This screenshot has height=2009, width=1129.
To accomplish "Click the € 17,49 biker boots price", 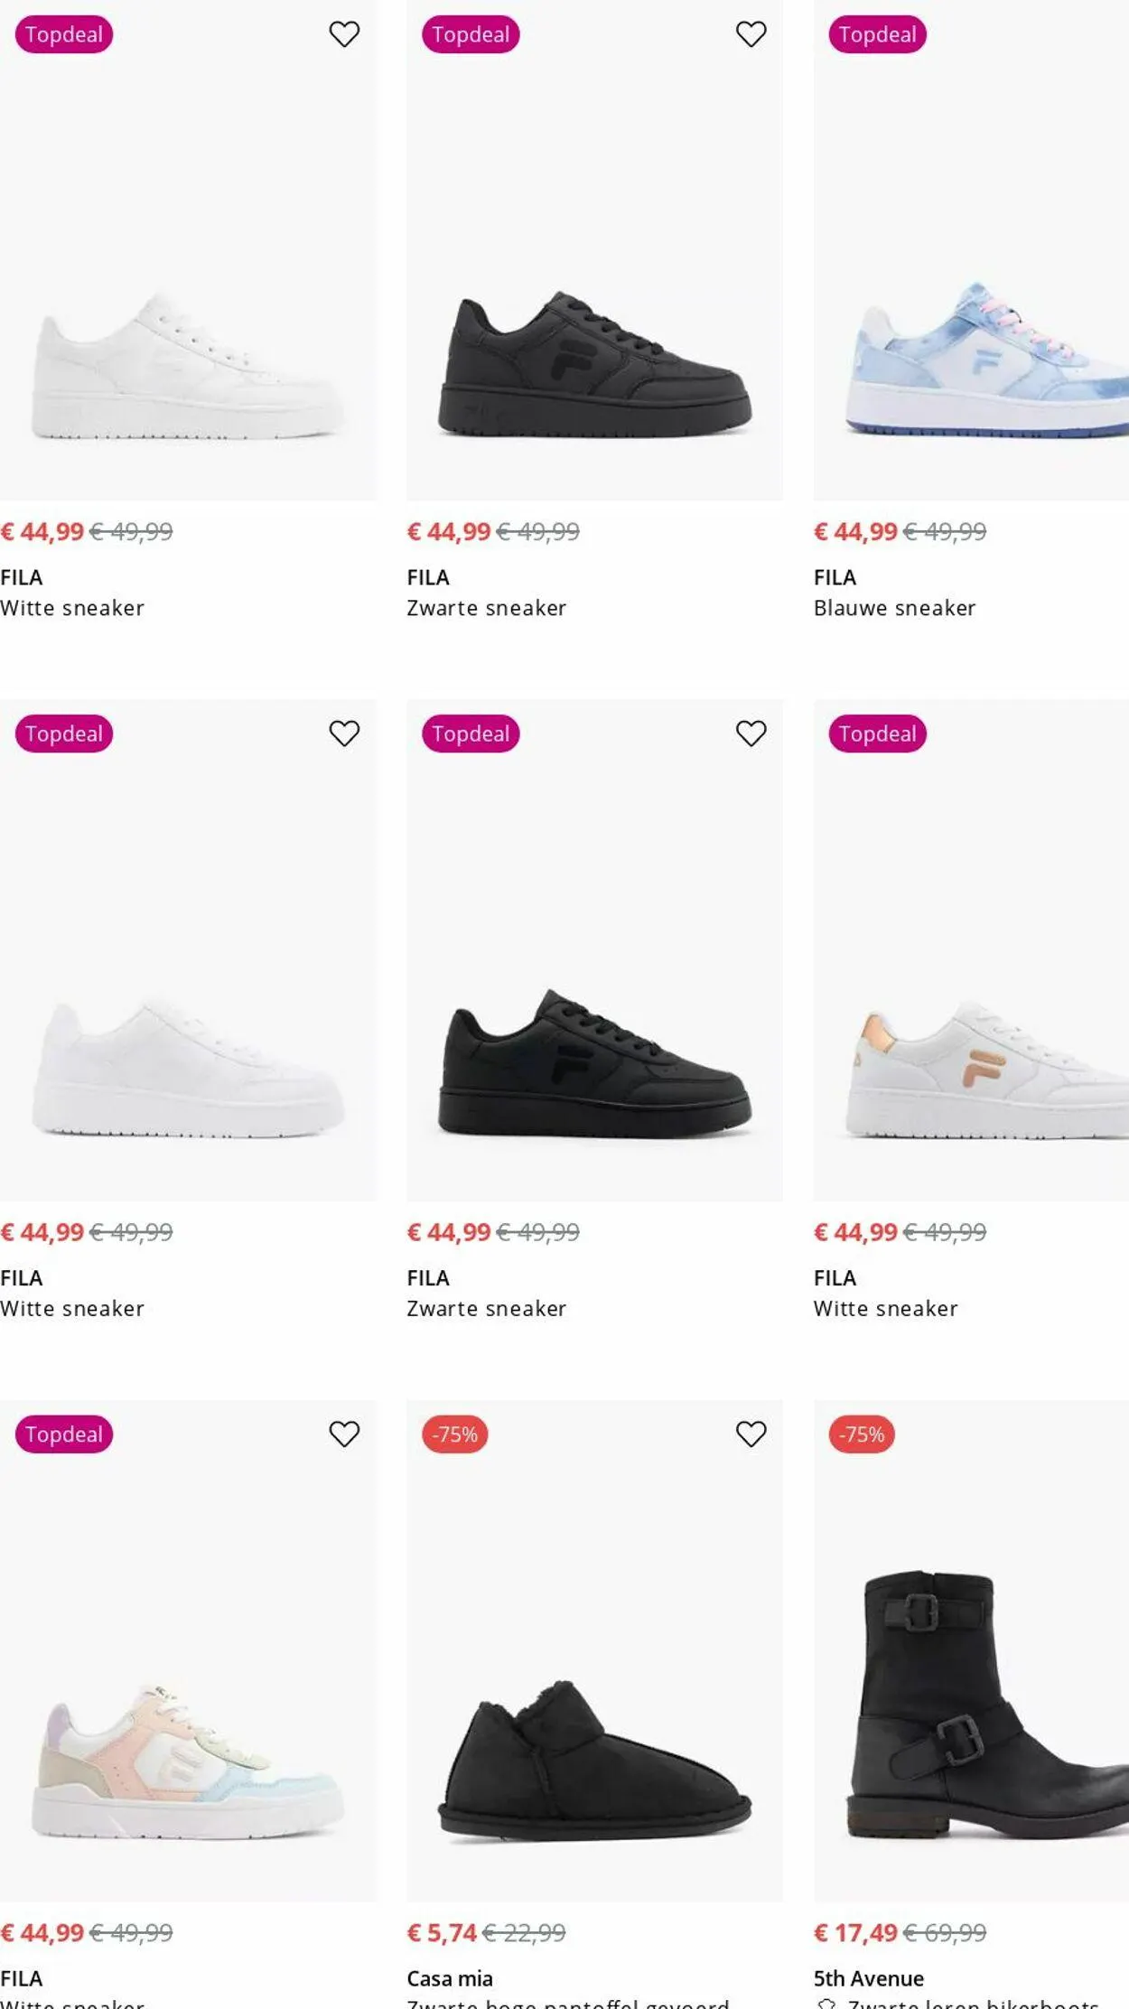I will click(x=855, y=1932).
